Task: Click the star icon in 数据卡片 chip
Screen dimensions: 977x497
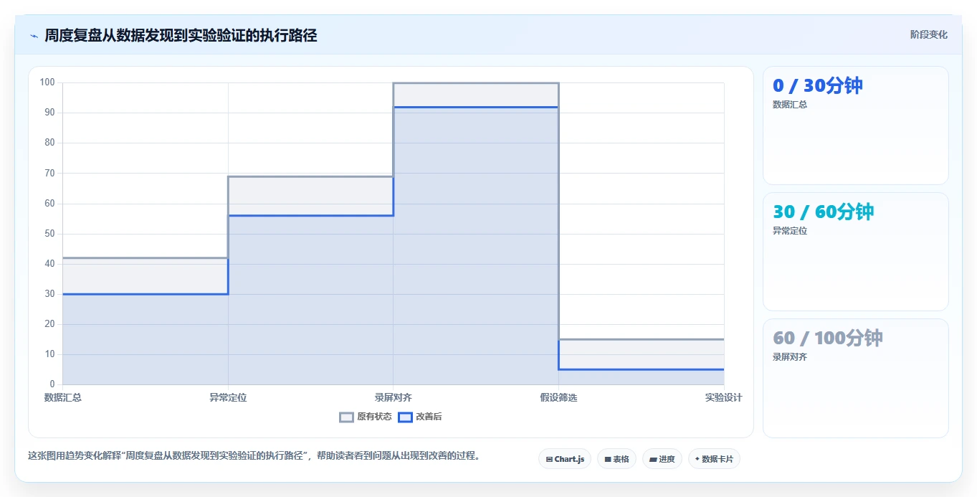Action: (x=697, y=459)
